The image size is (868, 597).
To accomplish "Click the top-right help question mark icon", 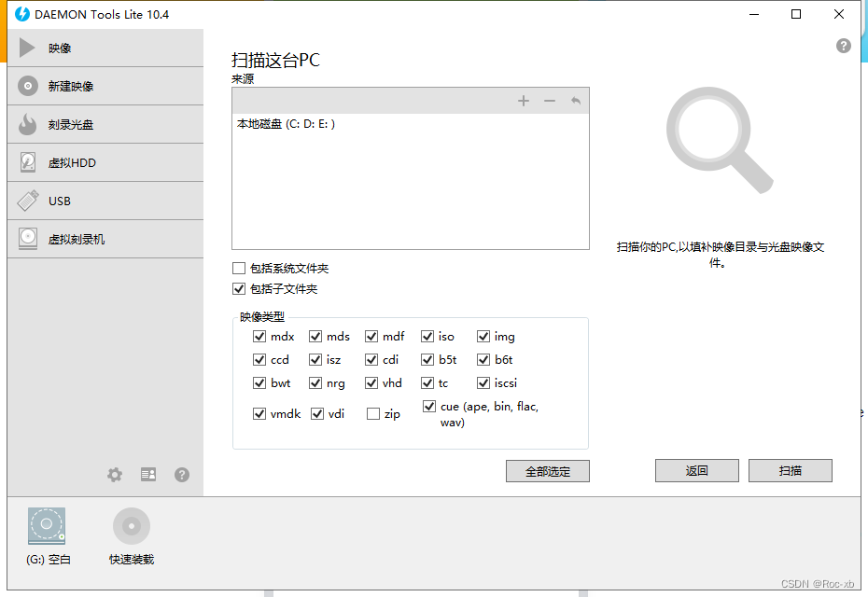I will (x=843, y=46).
